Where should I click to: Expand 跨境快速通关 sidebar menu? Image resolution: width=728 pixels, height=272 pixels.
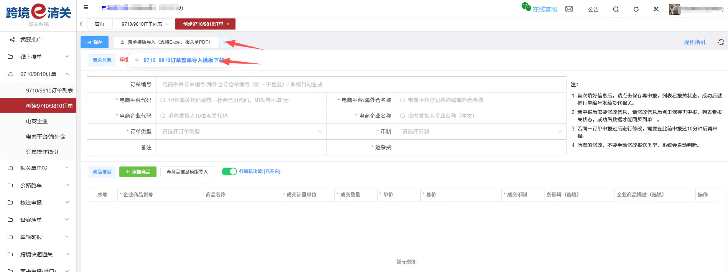point(38,254)
